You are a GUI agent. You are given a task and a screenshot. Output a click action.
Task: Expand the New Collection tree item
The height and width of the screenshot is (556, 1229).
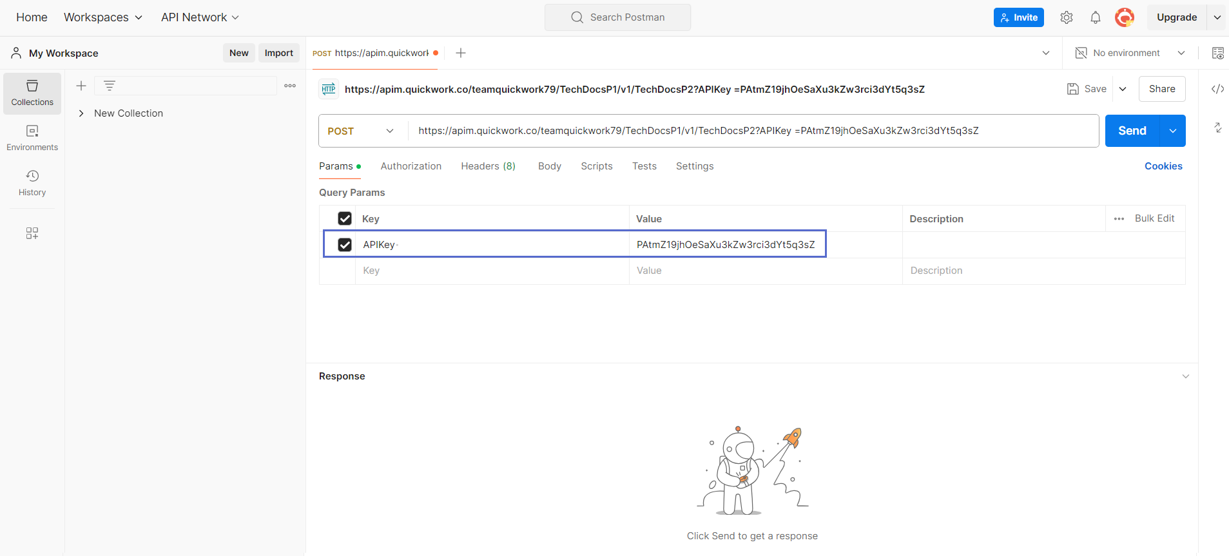(x=81, y=113)
